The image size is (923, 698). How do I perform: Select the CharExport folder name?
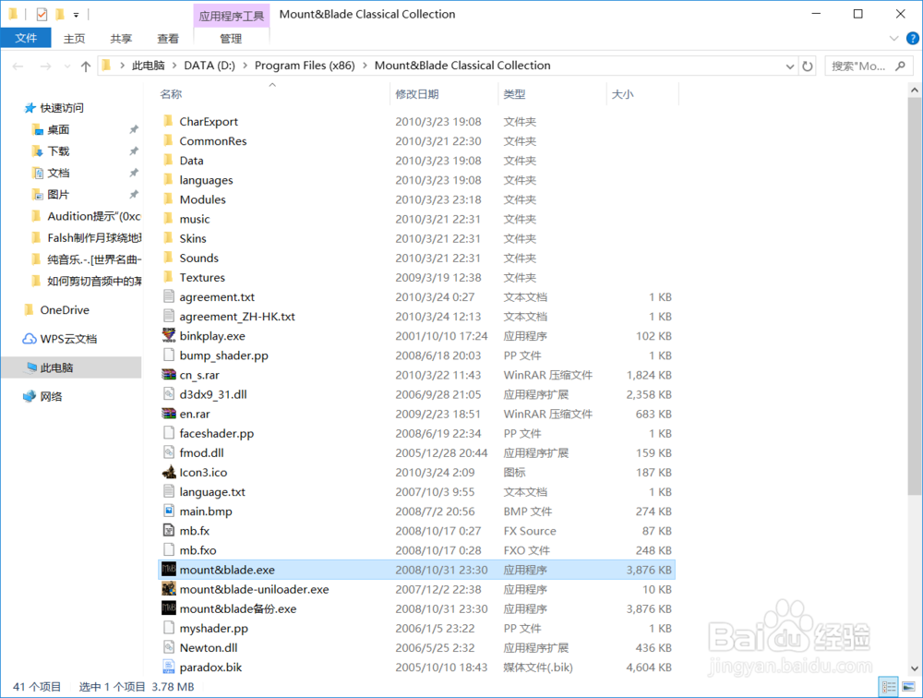[209, 121]
